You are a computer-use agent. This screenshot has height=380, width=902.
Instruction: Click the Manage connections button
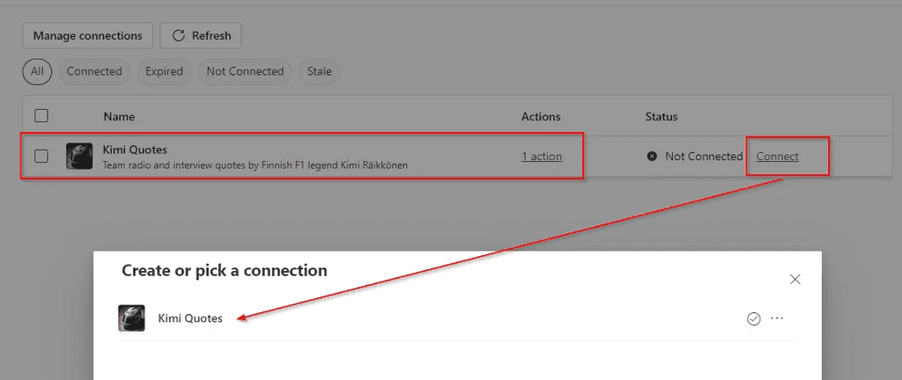click(87, 35)
